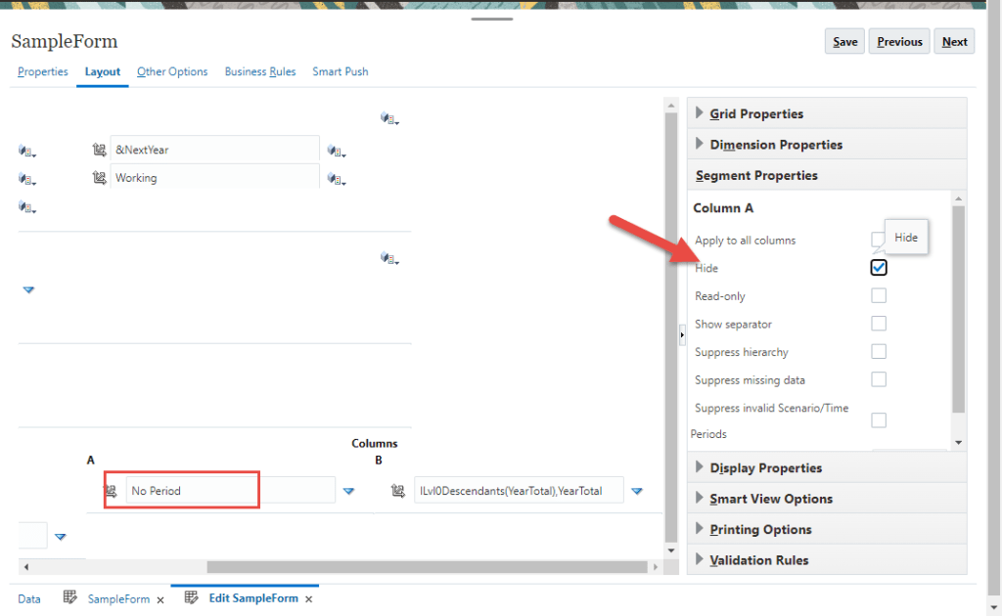1002x616 pixels.
Task: Click the form icon on the SampleForm tab
Action: pos(69,597)
